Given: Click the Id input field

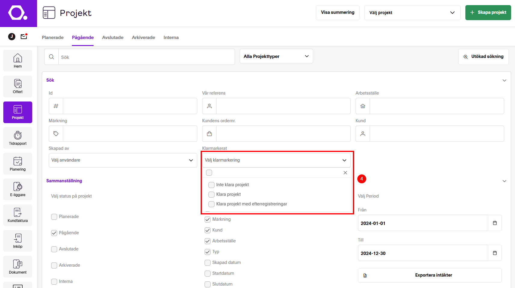Looking at the screenshot, I should pos(130,106).
